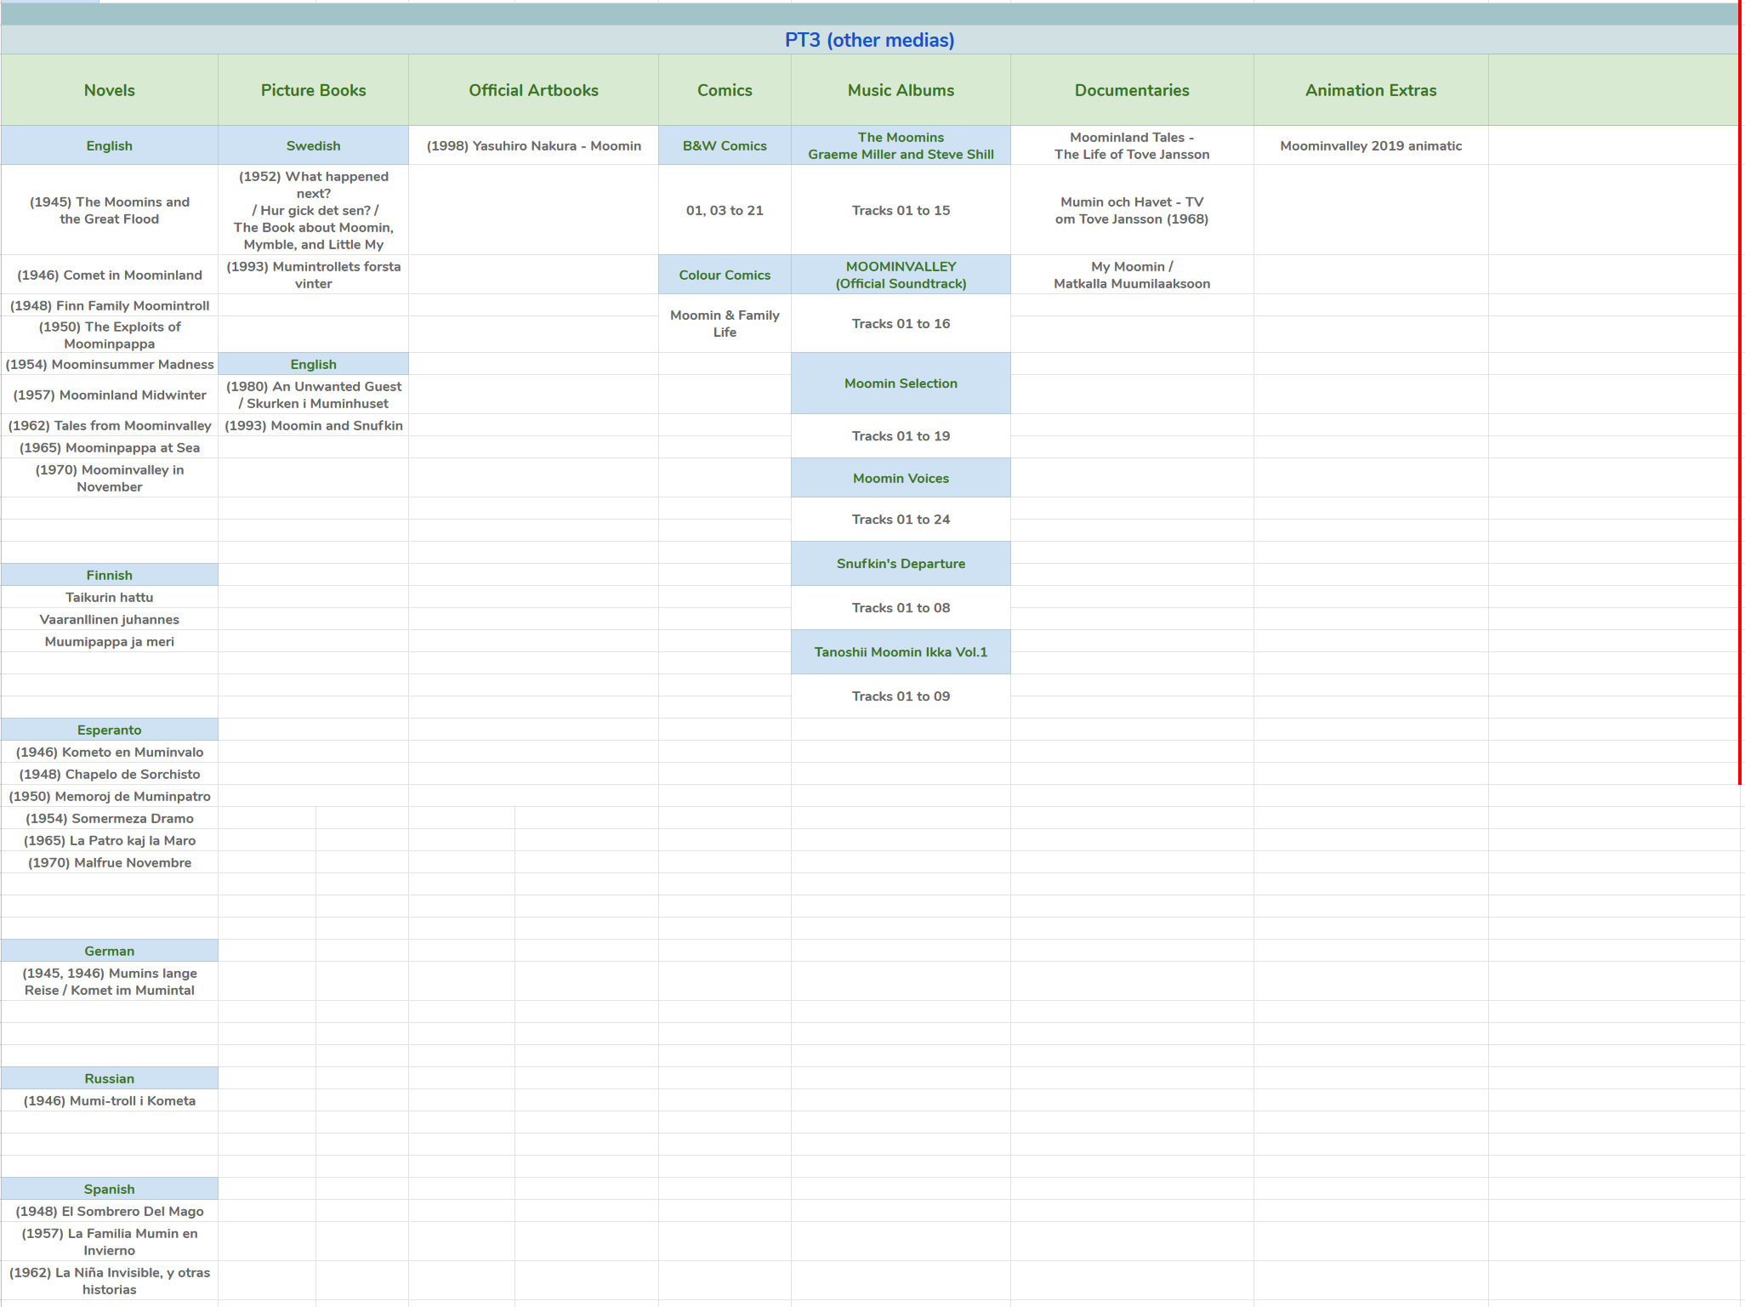Viewport: 1745px width, 1307px height.
Task: Click the Music Albums header cell
Action: click(901, 90)
